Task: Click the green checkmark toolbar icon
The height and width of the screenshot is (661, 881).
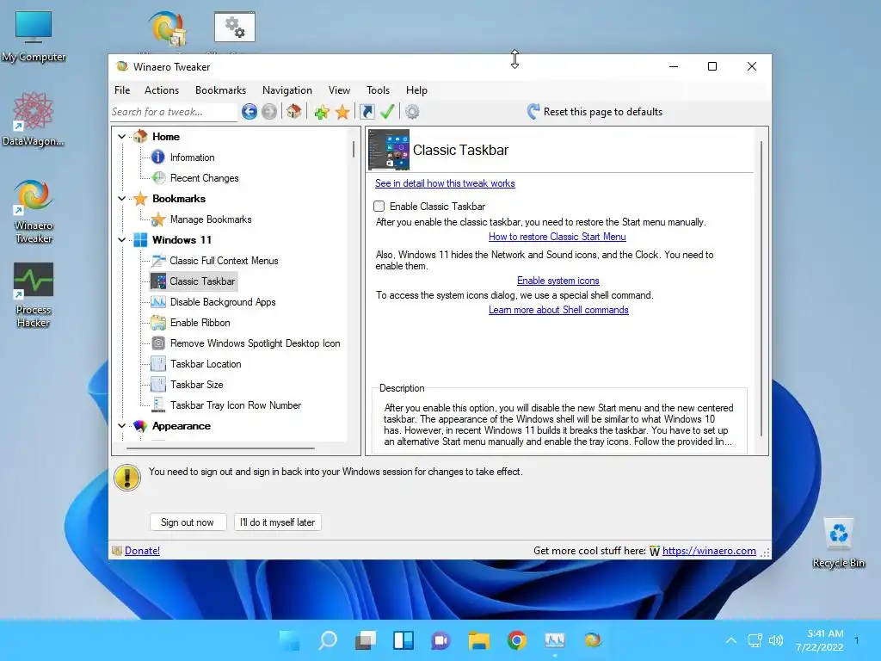Action: point(387,111)
